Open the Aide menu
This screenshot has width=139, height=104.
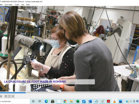click(28, 4)
